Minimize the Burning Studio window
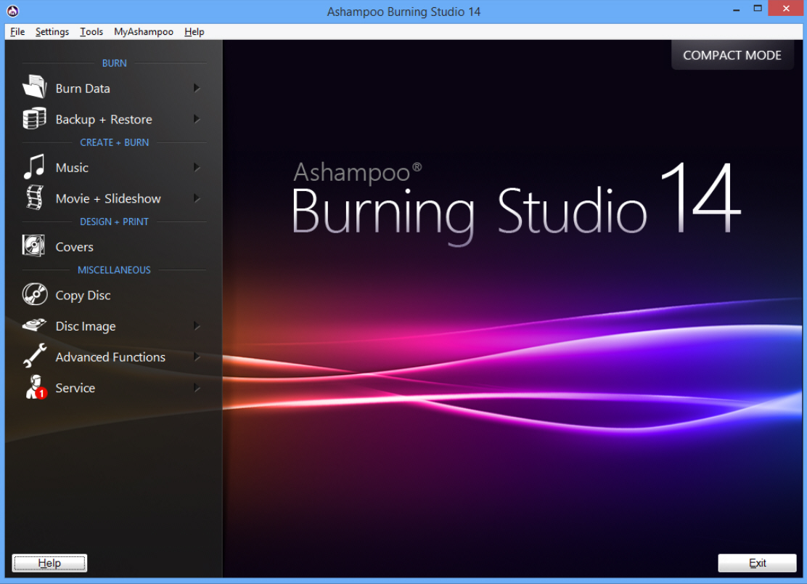This screenshot has width=807, height=584. (x=737, y=9)
